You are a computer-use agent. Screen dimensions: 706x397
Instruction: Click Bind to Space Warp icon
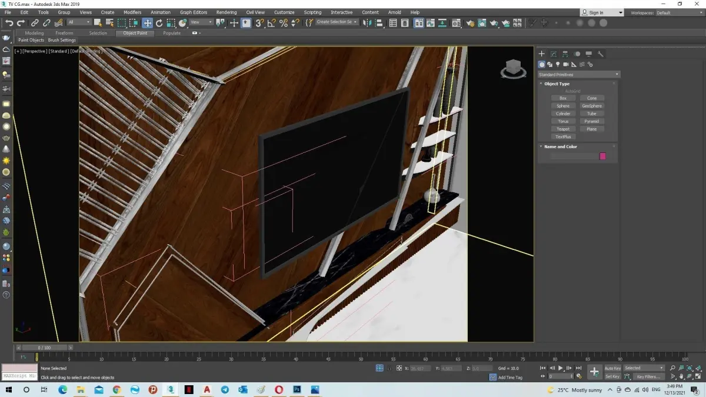[59, 23]
